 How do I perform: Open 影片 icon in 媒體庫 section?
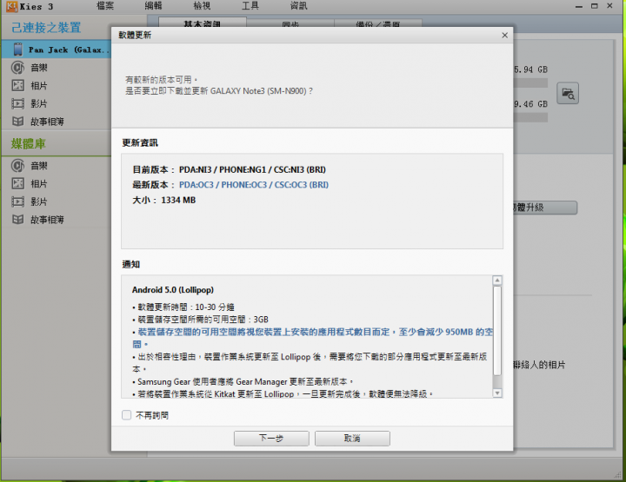click(x=17, y=201)
